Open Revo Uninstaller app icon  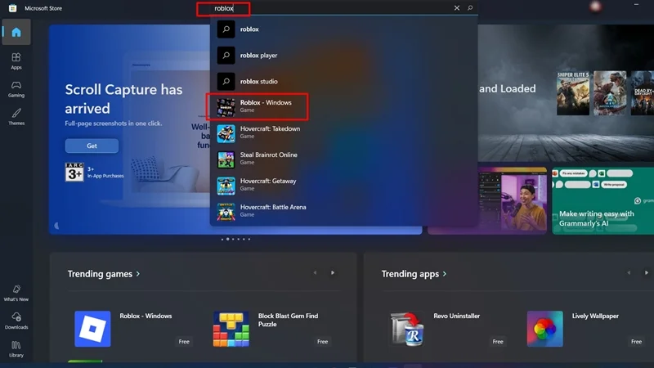[406, 329]
